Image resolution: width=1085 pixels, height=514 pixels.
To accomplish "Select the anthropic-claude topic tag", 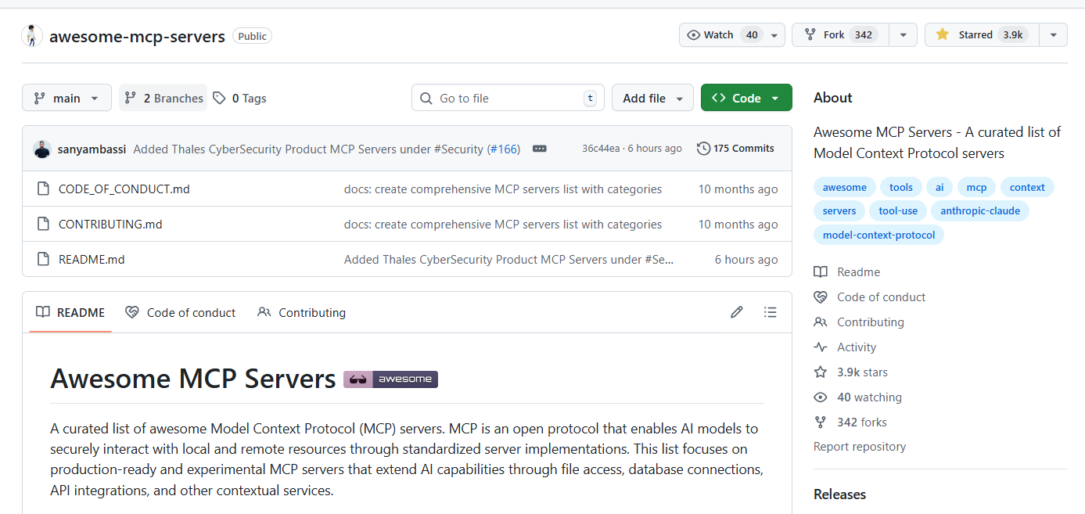I will (x=980, y=210).
